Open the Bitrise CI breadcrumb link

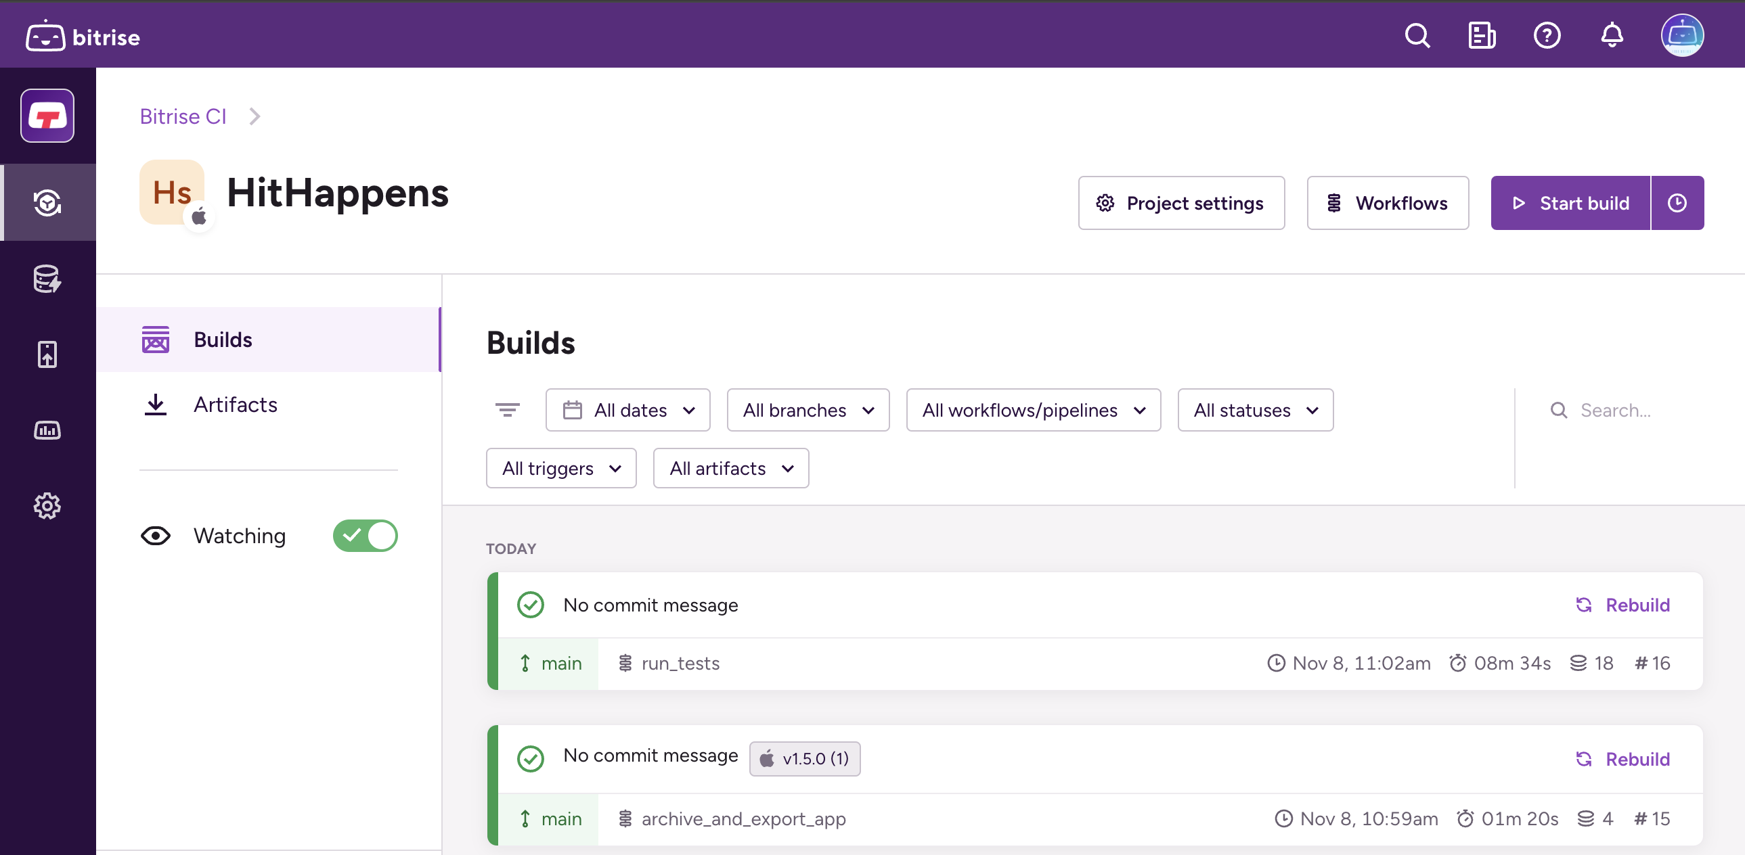[x=183, y=116]
